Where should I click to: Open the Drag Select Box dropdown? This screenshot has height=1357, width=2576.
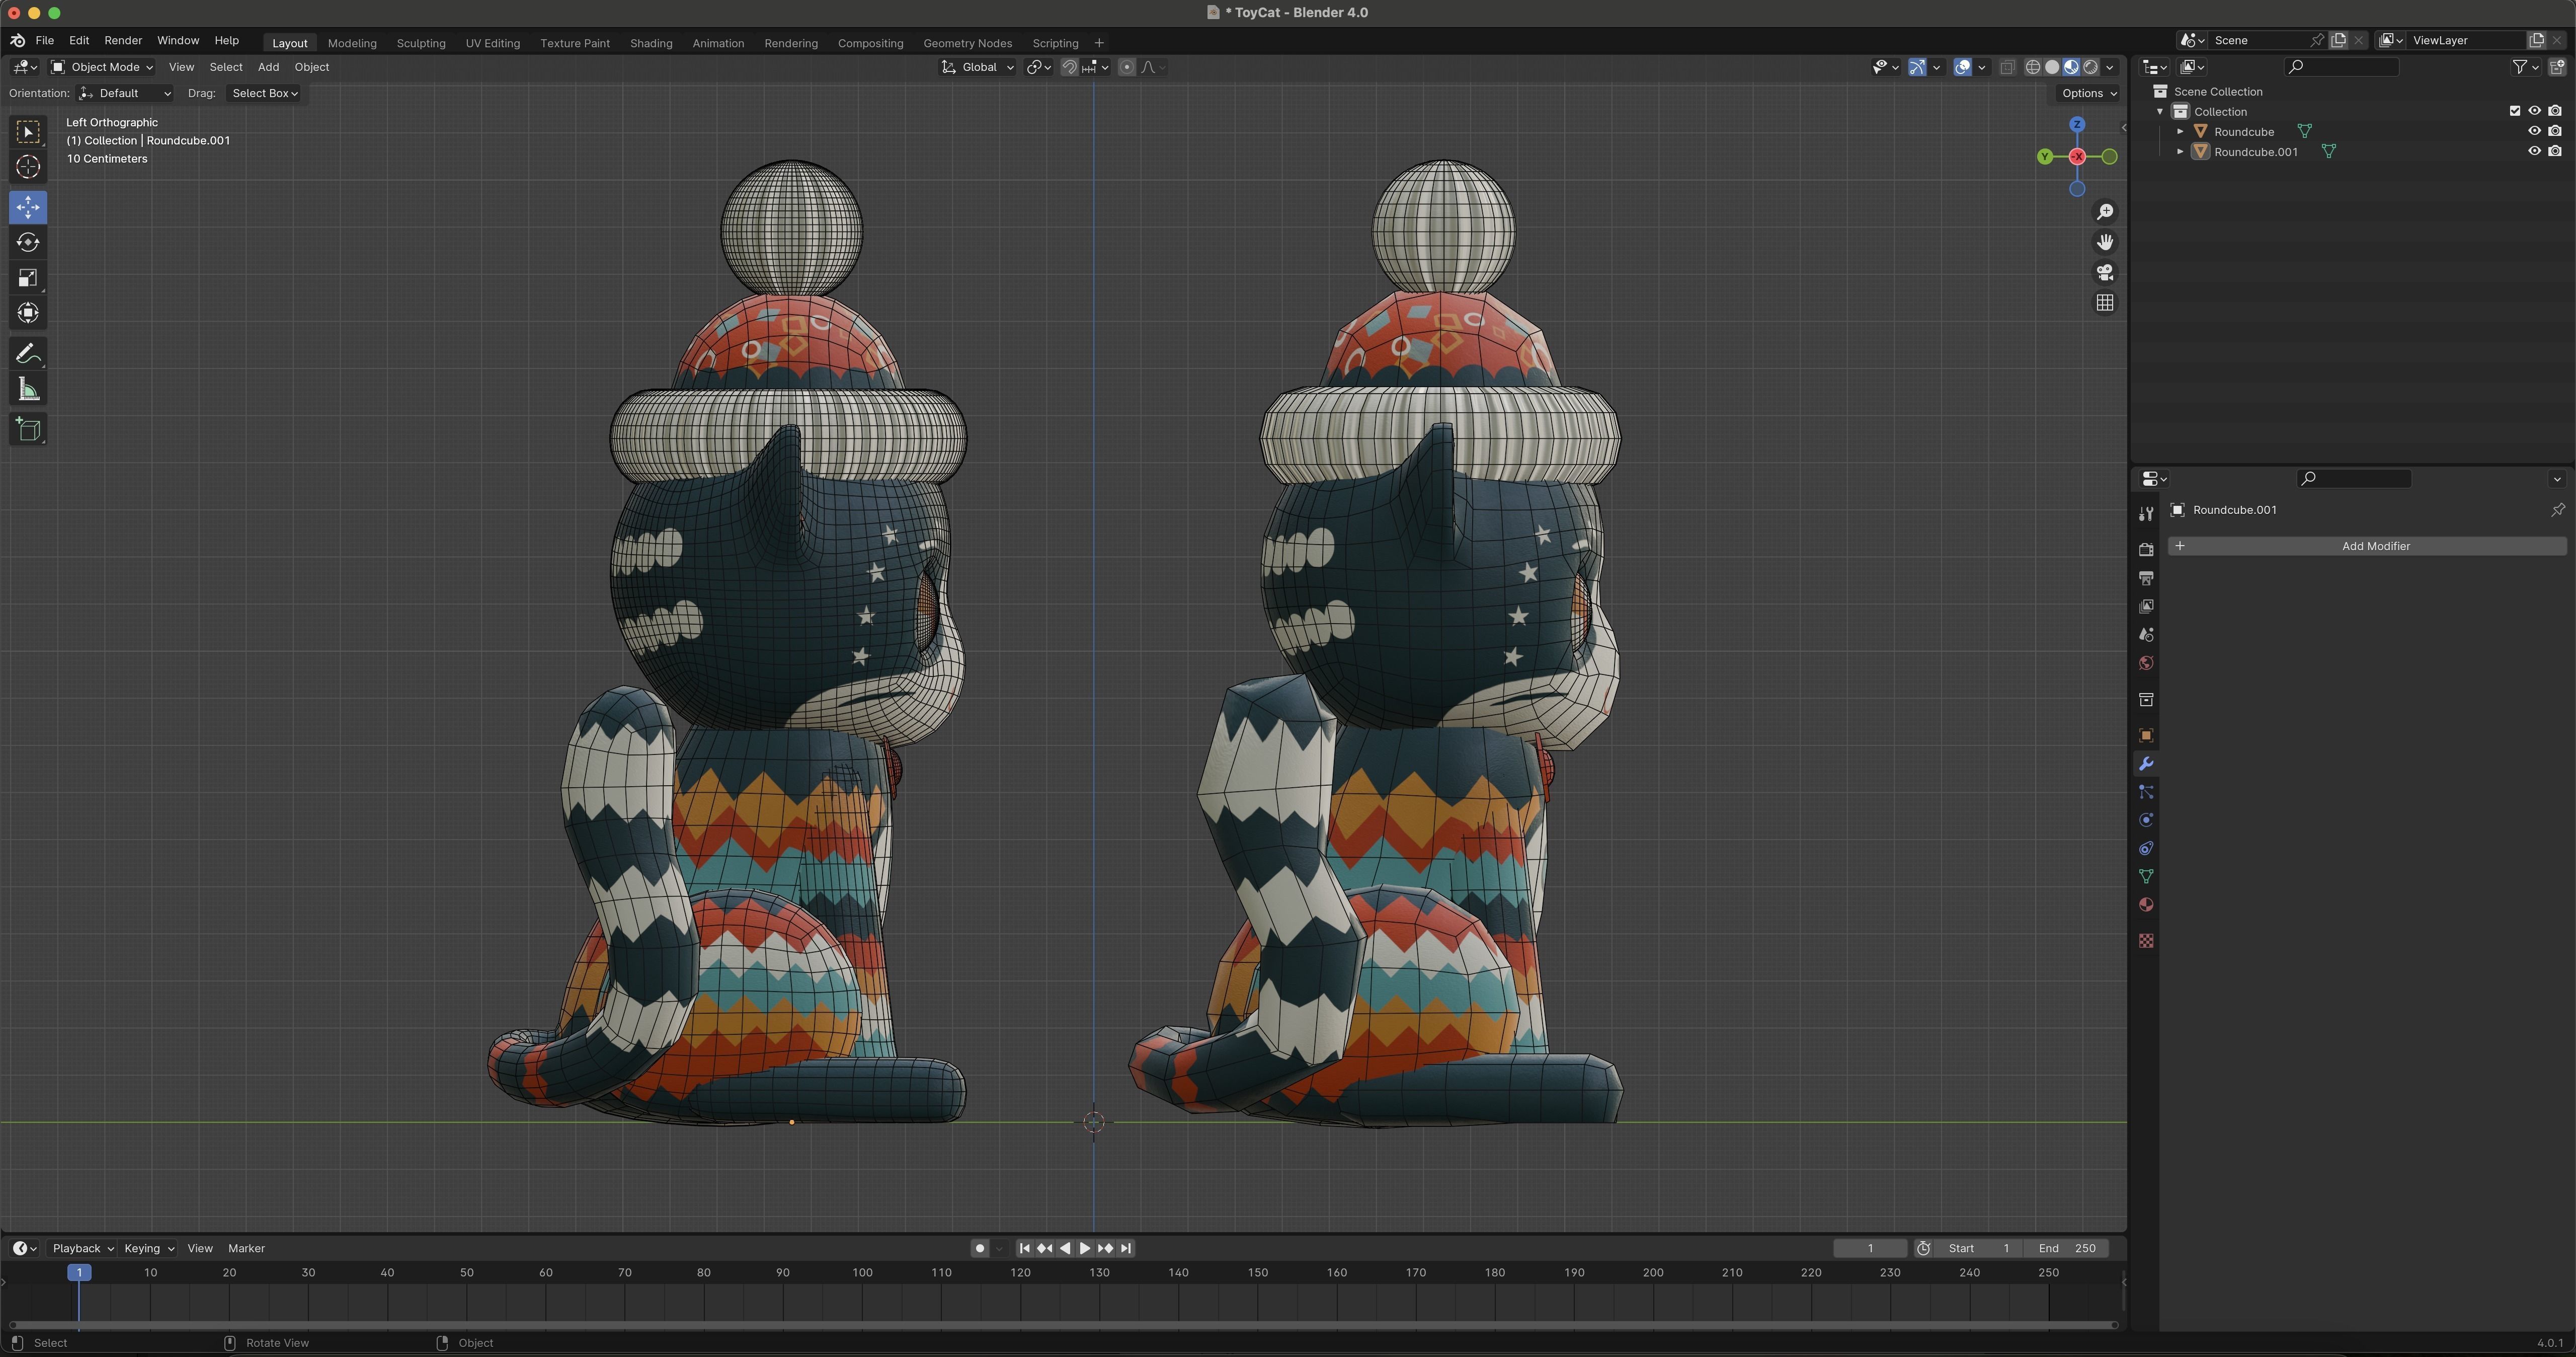tap(264, 93)
